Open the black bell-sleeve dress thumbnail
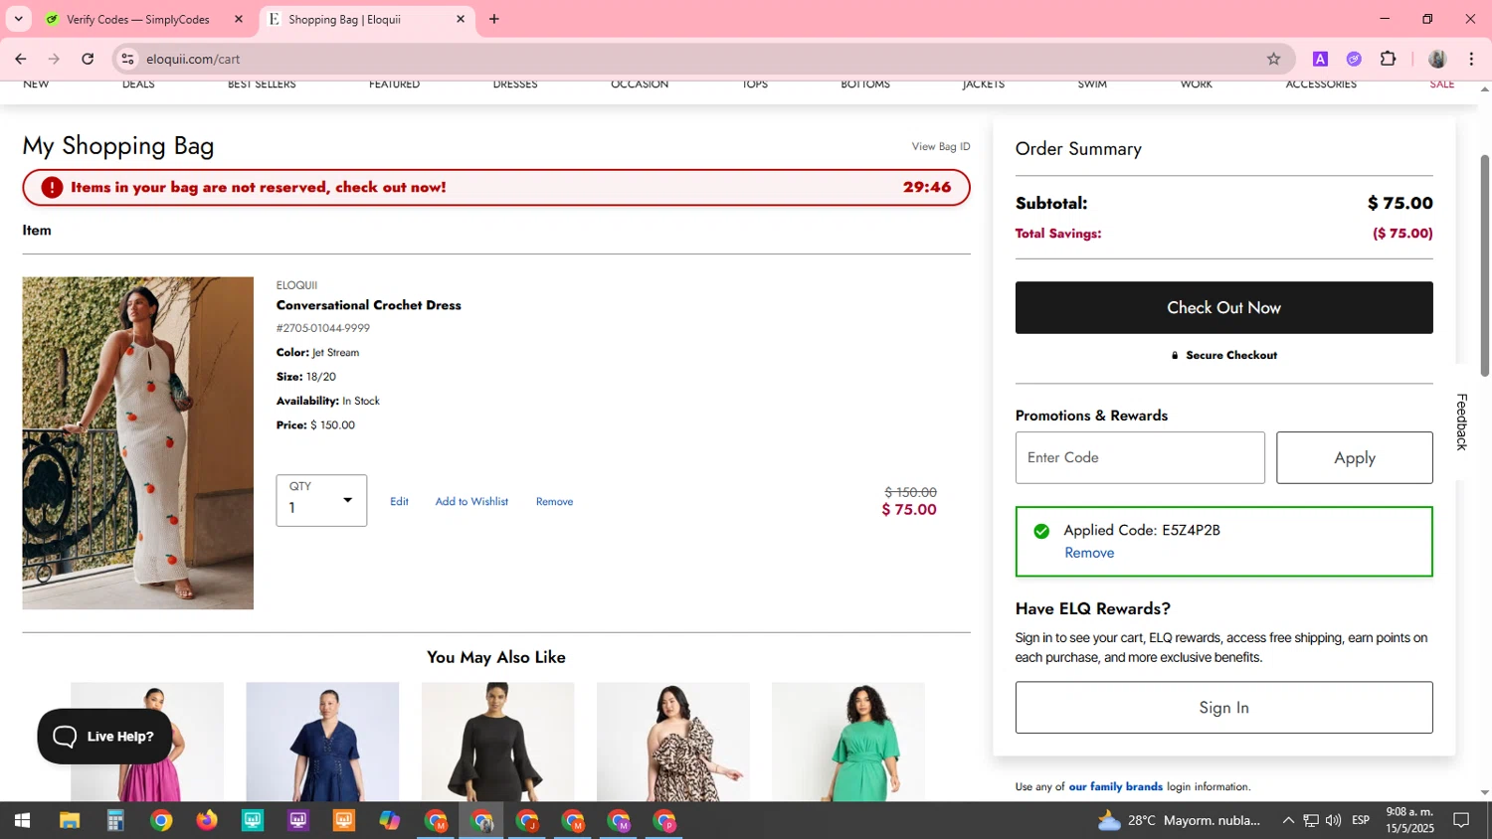 coord(497,742)
